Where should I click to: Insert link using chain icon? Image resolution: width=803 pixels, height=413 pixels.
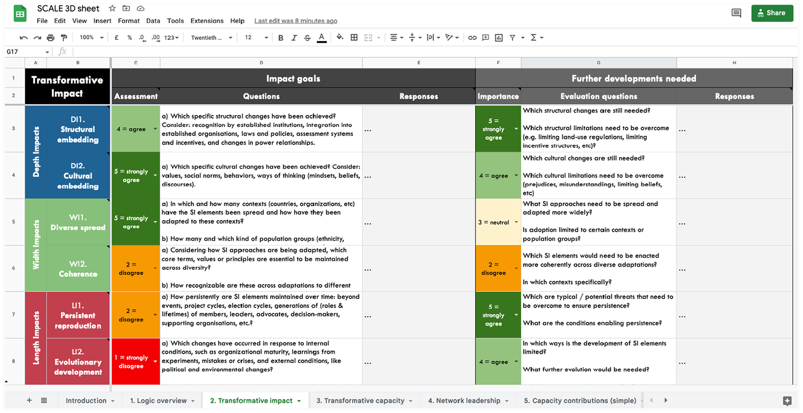coord(472,38)
